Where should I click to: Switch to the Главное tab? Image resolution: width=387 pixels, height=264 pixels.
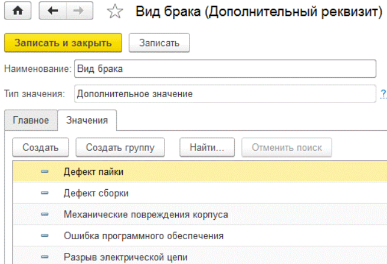coord(31,120)
